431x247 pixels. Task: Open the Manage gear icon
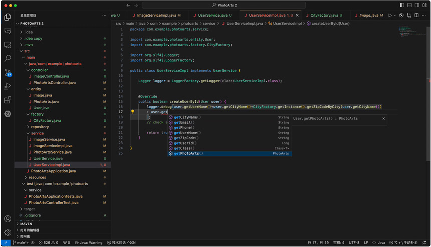coord(8,232)
